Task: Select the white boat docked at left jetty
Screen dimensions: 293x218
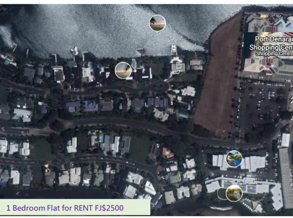Action: tap(75, 51)
